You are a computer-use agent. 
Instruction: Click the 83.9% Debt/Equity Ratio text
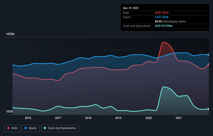[170, 21]
